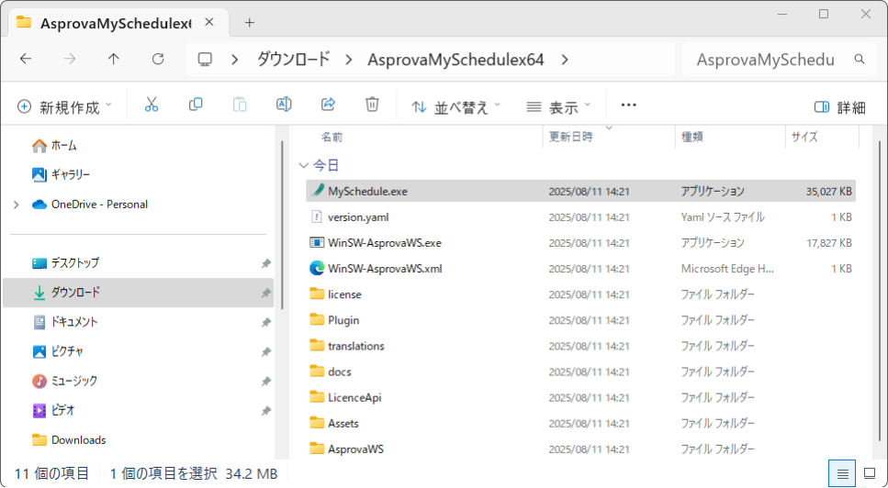This screenshot has width=888, height=488.
Task: Open the 新規作成 dropdown
Action: tap(64, 107)
